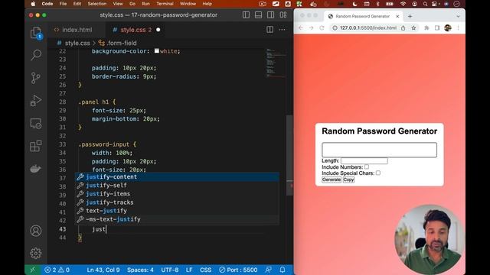This screenshot has height=275, width=490.
Task: Open the Explorer view in activity bar
Action: point(36,33)
